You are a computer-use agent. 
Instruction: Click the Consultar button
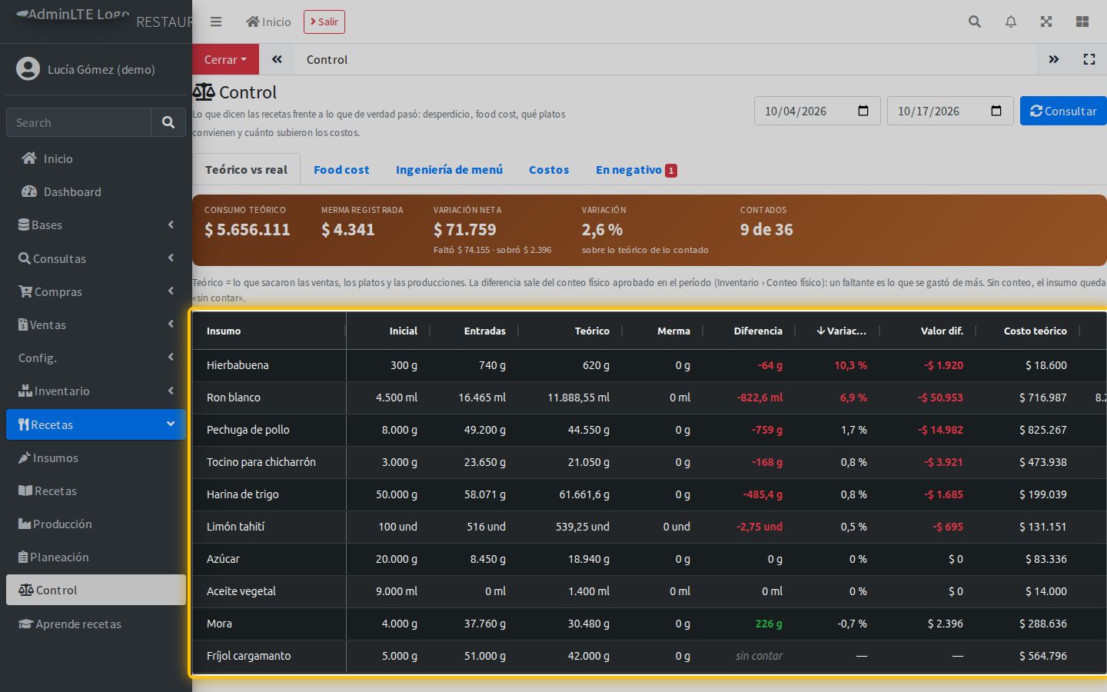[1063, 111]
